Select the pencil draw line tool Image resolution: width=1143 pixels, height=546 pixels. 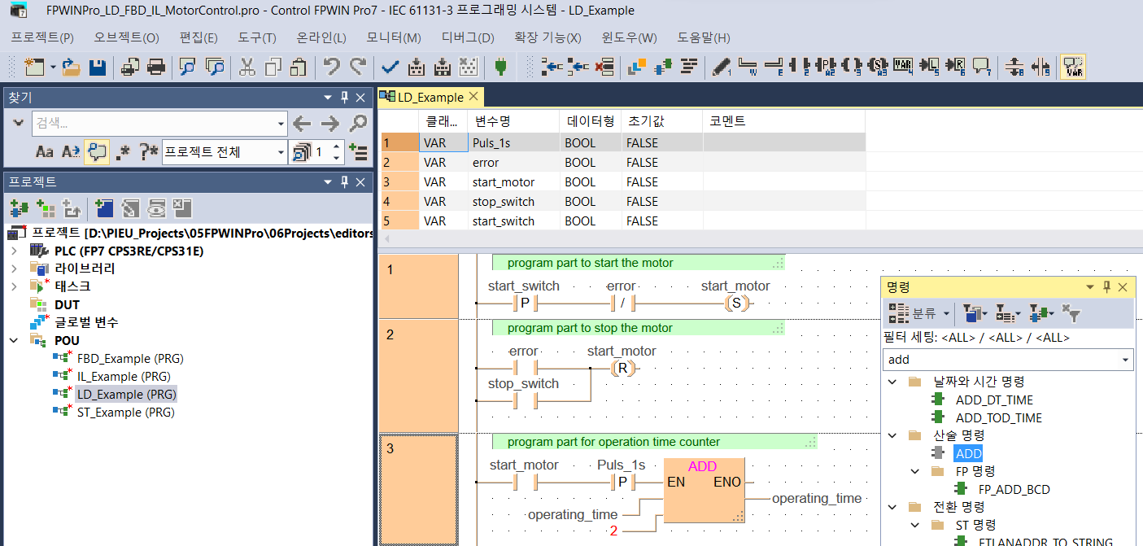tap(721, 67)
